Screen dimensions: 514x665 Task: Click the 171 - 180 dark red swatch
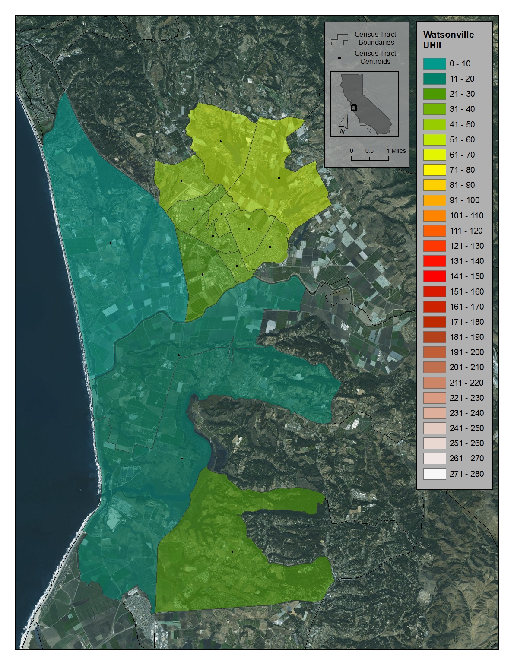[x=434, y=322]
